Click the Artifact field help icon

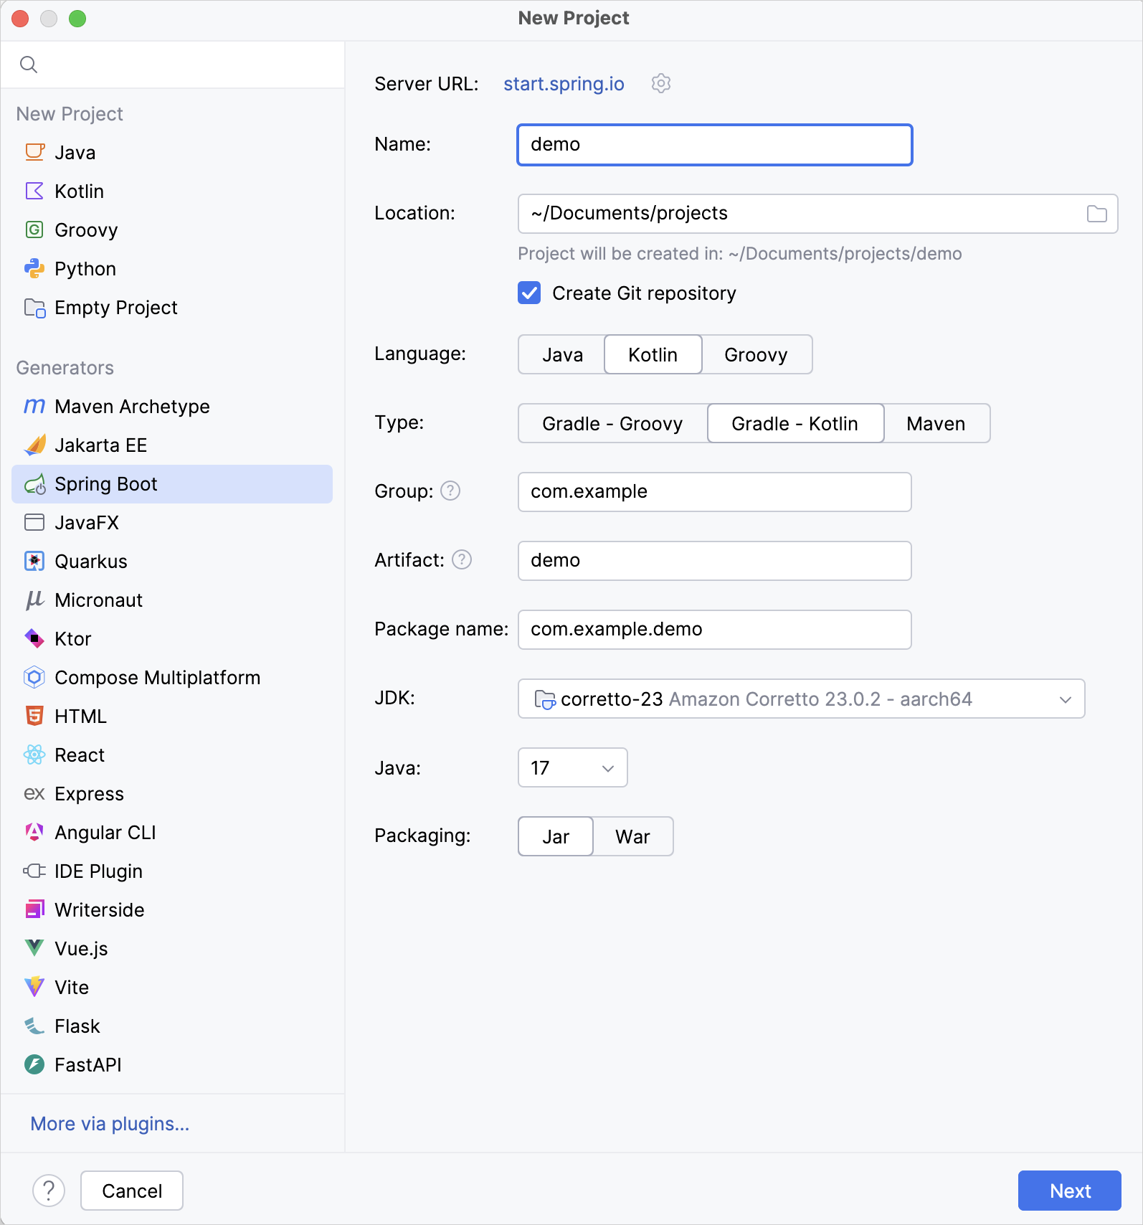pos(462,560)
